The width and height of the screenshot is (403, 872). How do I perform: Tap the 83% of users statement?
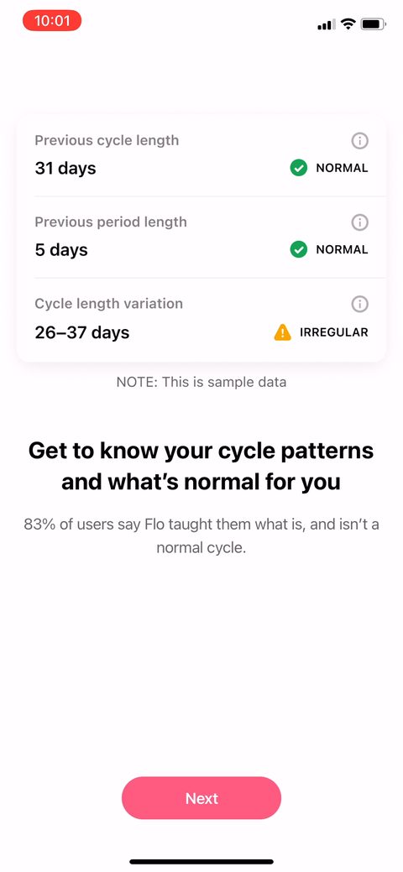click(x=201, y=535)
